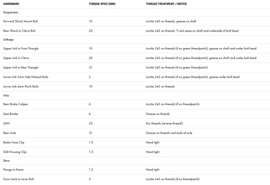
Task: Select the Linkage section heading
Action: 8,40
